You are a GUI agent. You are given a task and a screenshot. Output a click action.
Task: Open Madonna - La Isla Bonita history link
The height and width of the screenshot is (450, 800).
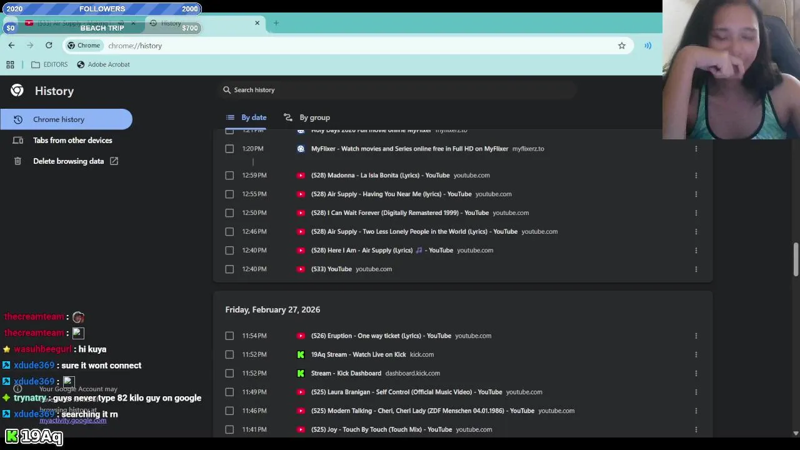[x=380, y=176]
